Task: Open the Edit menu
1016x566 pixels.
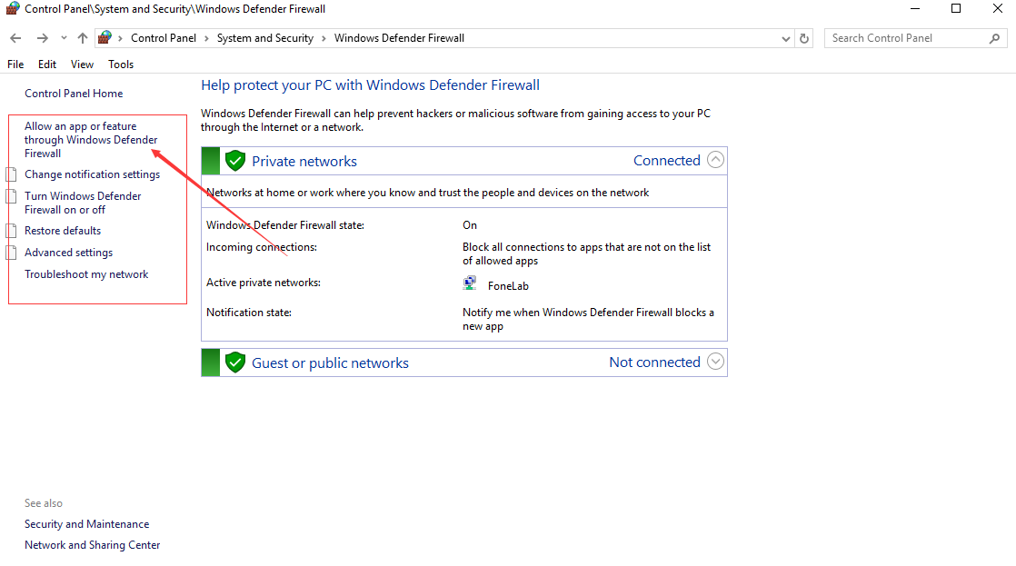Action: pyautogui.click(x=47, y=65)
